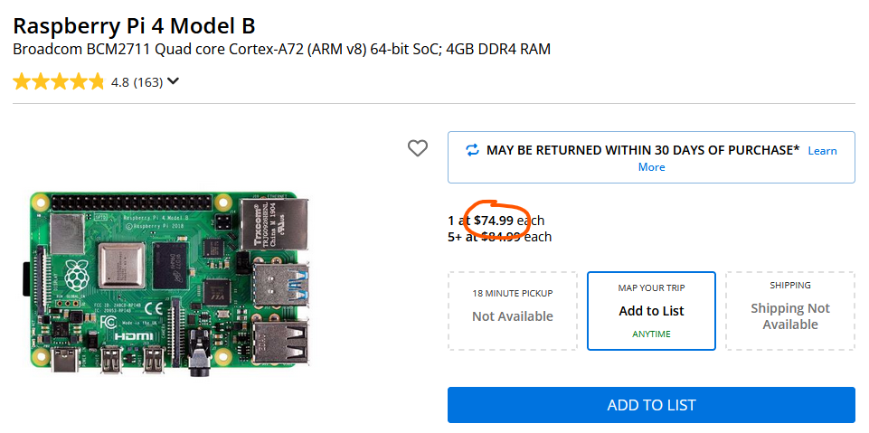Click the circled $74.99 price

coord(494,220)
